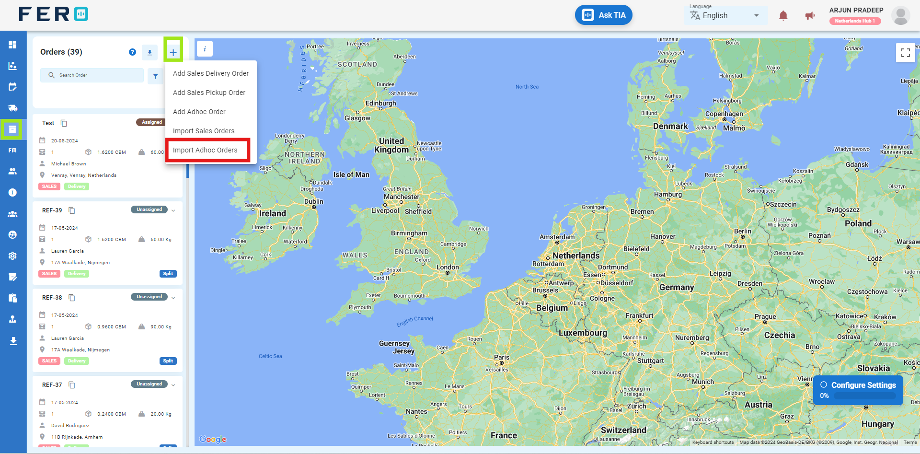Open the announcements megaphone icon
Image resolution: width=920 pixels, height=454 pixels.
[x=810, y=16]
